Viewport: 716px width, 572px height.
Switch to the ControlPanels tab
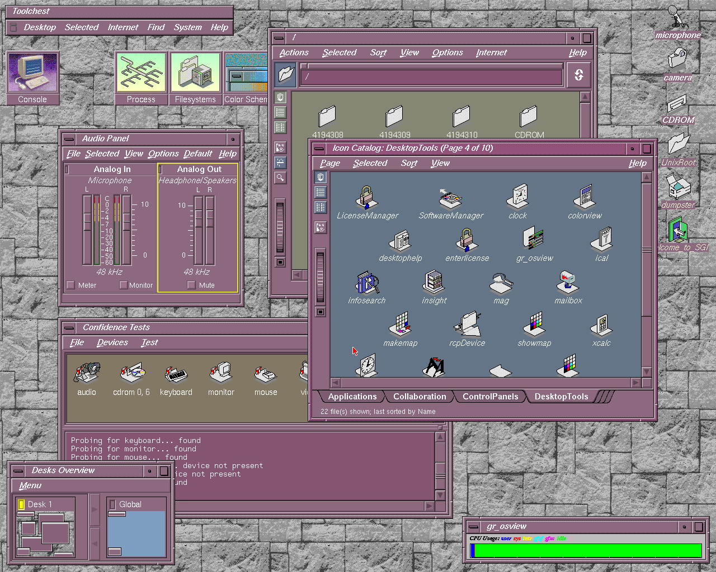tap(490, 397)
